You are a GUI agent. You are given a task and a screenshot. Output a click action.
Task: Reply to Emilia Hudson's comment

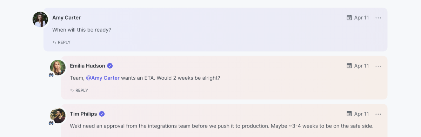[79, 90]
